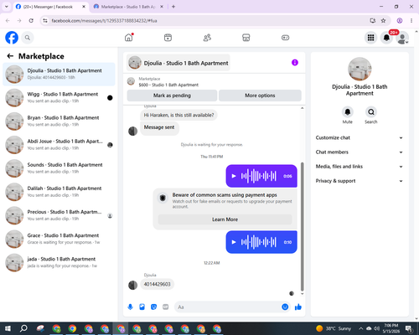
Task: Click Mark as pending button
Action: coord(172,95)
